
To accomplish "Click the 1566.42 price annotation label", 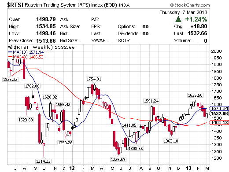I will pyautogui.click(x=63, y=104).
